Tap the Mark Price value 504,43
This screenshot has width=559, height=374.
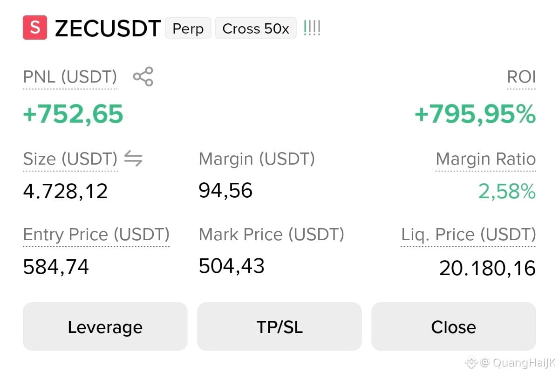(232, 266)
